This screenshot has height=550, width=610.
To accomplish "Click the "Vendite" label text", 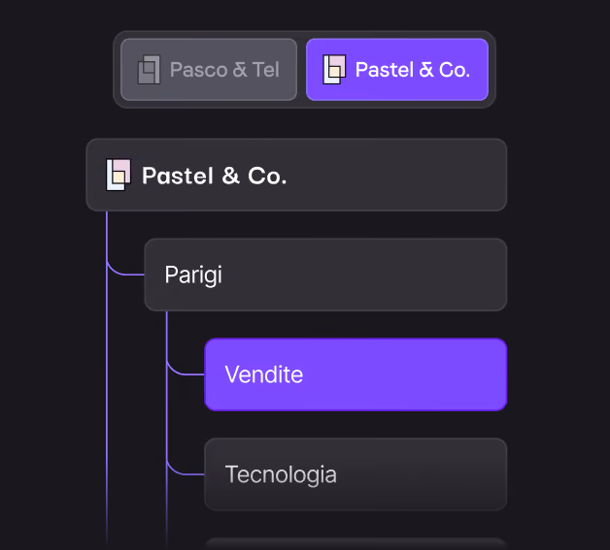I will [x=264, y=374].
